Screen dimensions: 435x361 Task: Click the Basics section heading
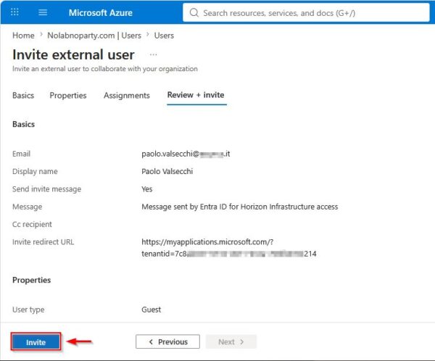click(24, 124)
